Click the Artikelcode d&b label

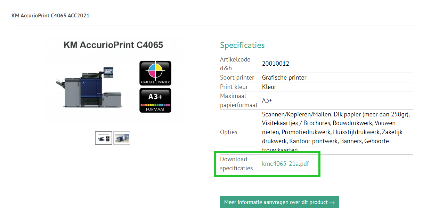coord(235,64)
